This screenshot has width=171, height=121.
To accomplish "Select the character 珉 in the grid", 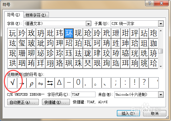I will click(12, 53).
